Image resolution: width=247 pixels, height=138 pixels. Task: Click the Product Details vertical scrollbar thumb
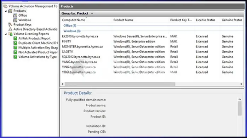click(x=240, y=108)
